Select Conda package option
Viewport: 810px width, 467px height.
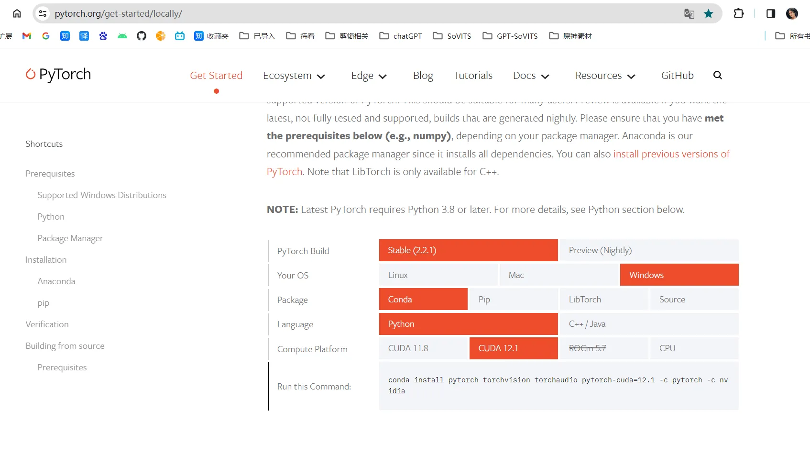[423, 299]
